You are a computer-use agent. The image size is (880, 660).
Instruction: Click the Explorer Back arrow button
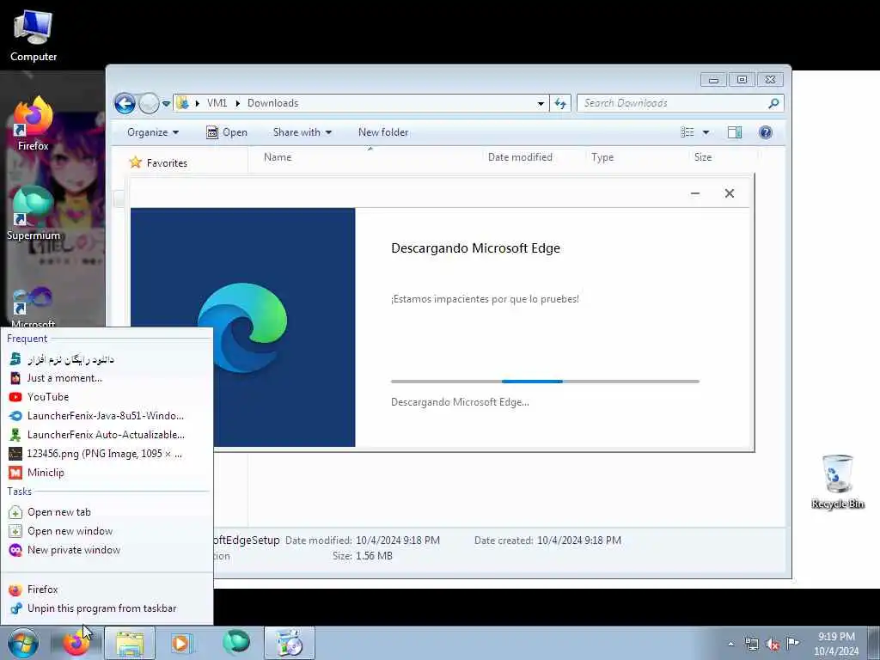click(125, 103)
